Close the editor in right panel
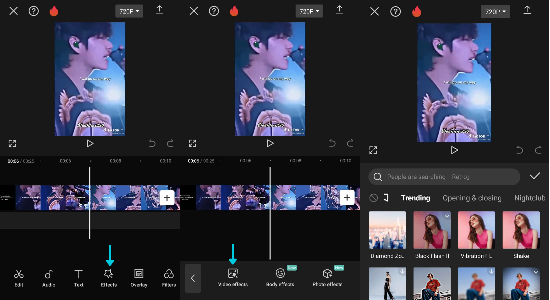The height and width of the screenshot is (300, 550). coord(374,12)
